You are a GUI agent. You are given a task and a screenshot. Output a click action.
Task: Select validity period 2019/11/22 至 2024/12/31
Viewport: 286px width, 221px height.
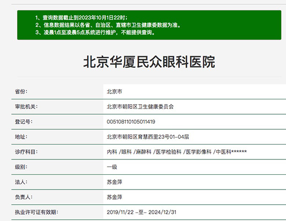(x=142, y=212)
